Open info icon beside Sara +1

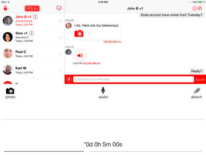(x=31, y=33)
